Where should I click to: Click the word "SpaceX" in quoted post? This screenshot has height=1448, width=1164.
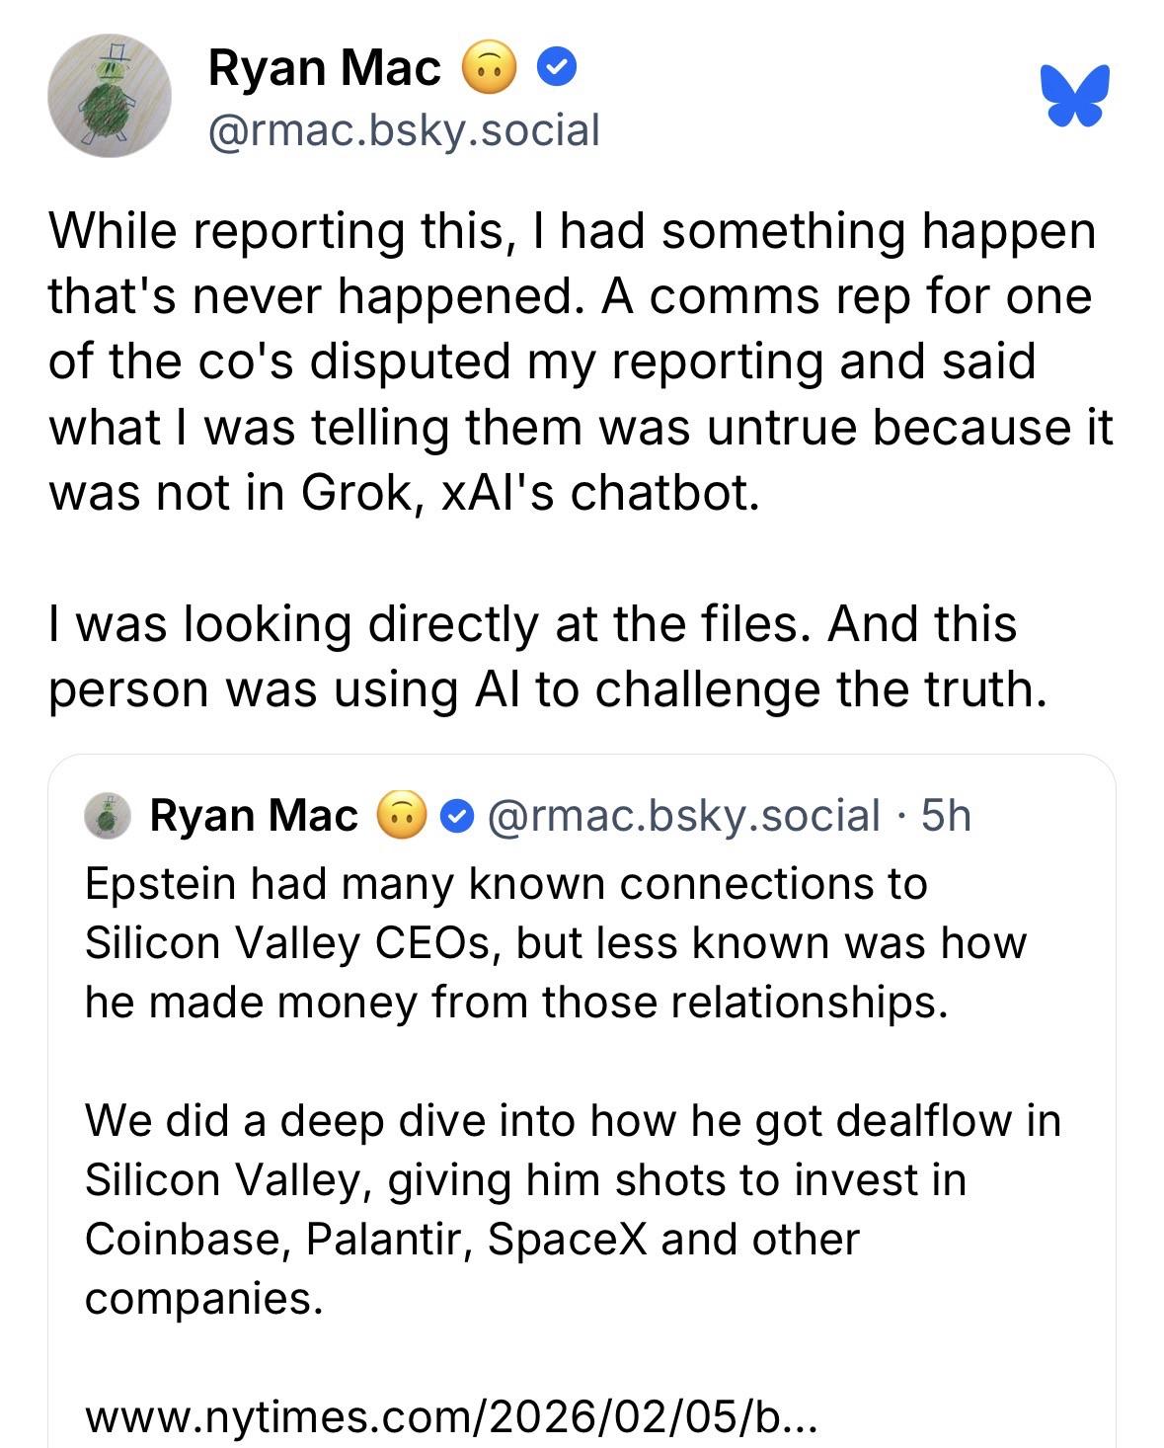coord(567,1239)
